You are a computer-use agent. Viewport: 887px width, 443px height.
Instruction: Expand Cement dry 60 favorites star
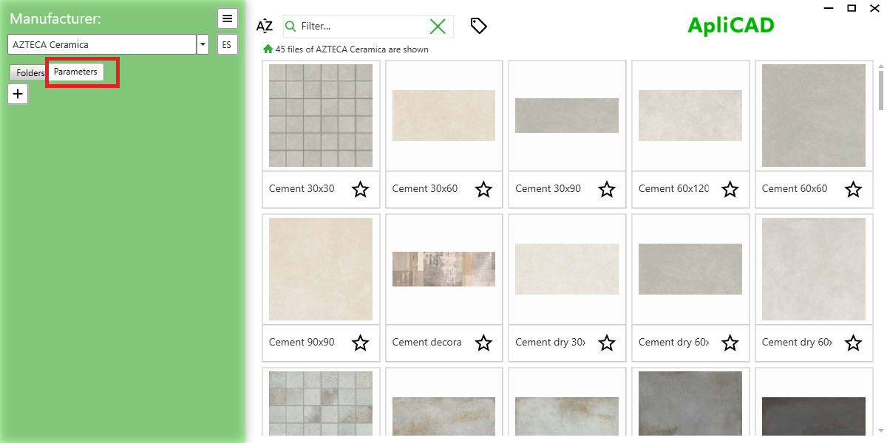click(730, 343)
